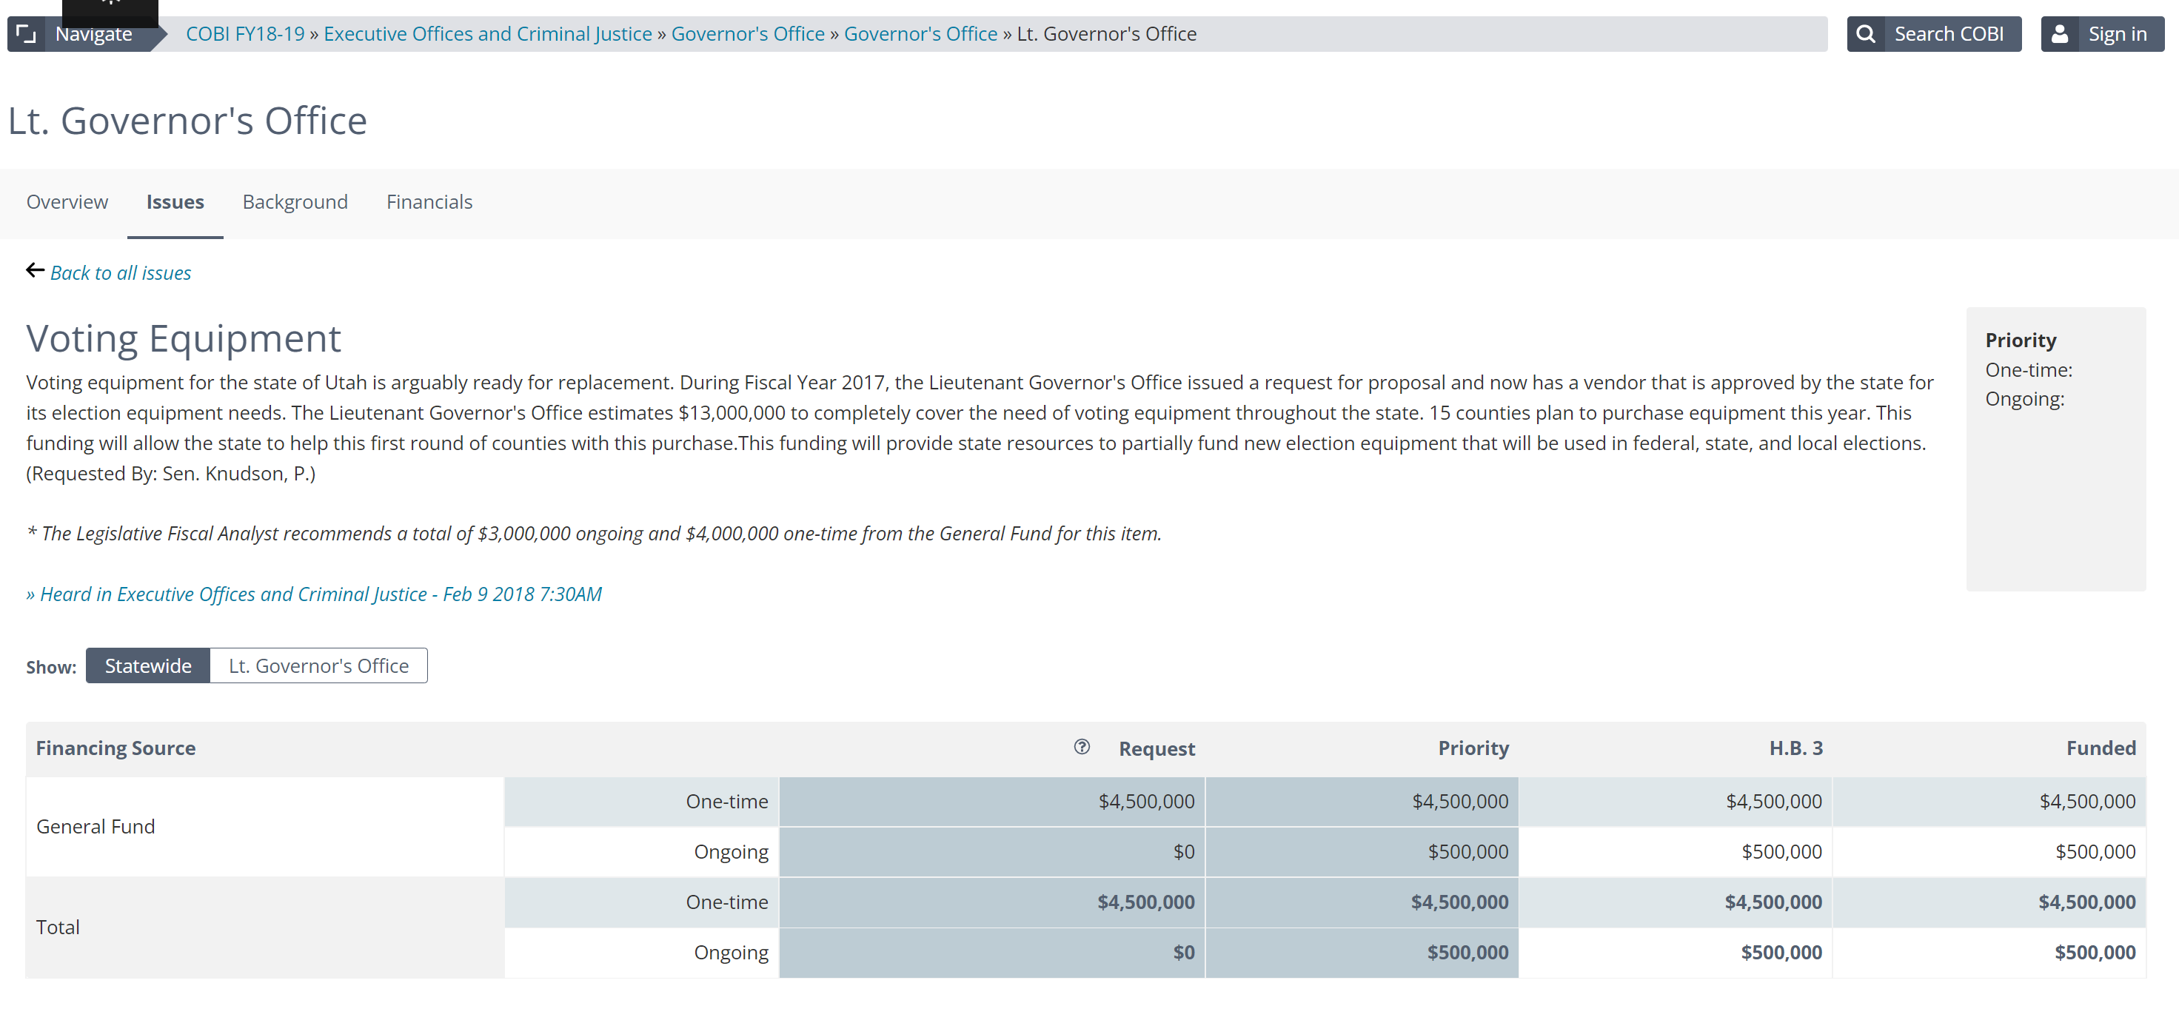Click the Sign in button
The height and width of the screenshot is (1023, 2179).
pyautogui.click(x=2116, y=34)
